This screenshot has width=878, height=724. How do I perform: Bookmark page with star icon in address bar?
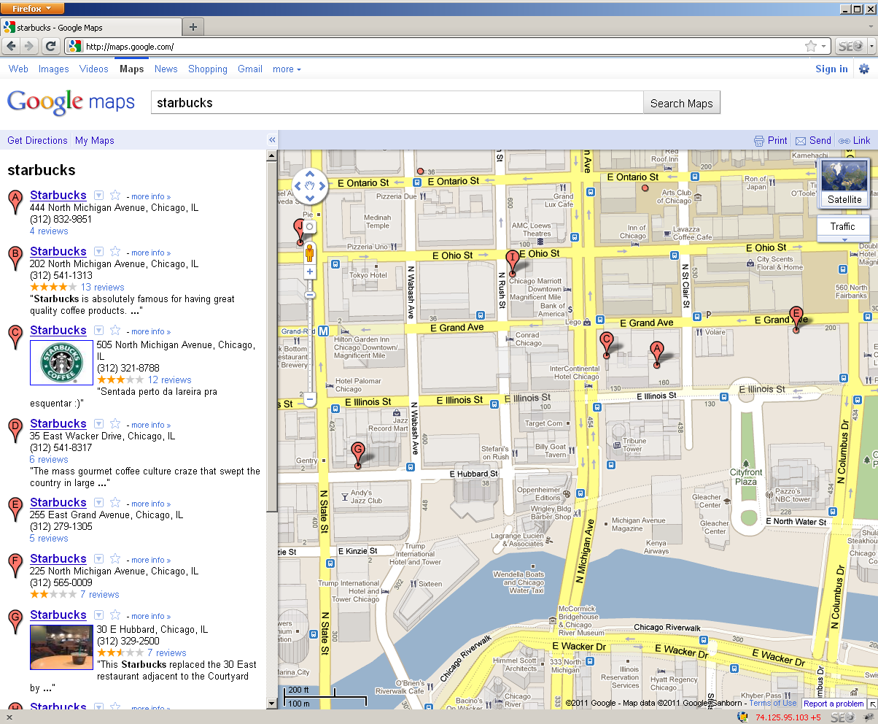click(811, 47)
